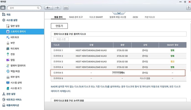Click the 알림 notification icon
Image resolution: width=191 pixels, height=110 pixels.
tap(8, 60)
